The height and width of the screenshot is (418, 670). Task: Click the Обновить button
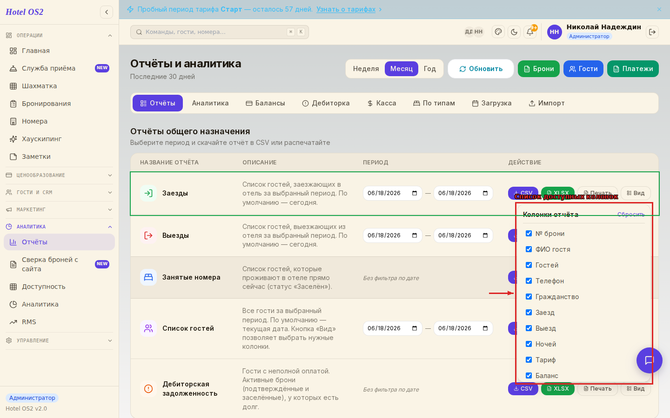pyautogui.click(x=481, y=69)
